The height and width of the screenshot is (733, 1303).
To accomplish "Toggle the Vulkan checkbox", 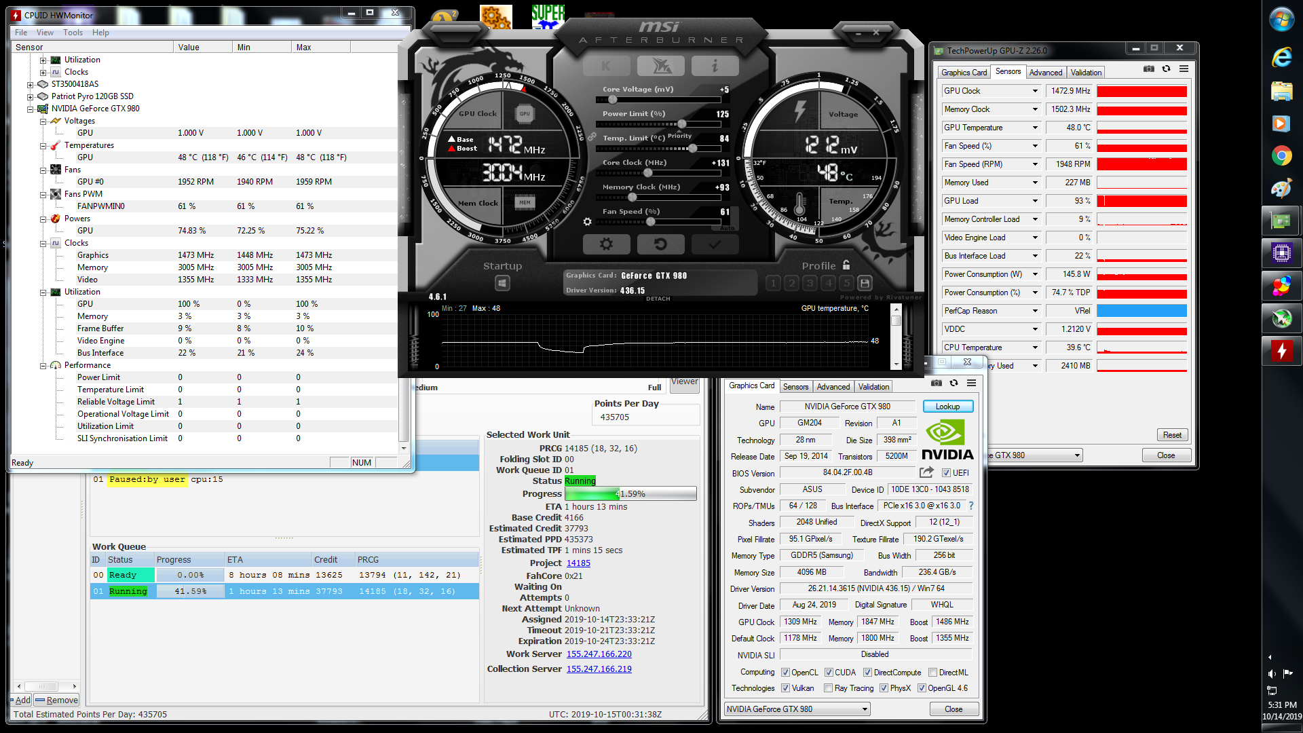I will click(785, 688).
